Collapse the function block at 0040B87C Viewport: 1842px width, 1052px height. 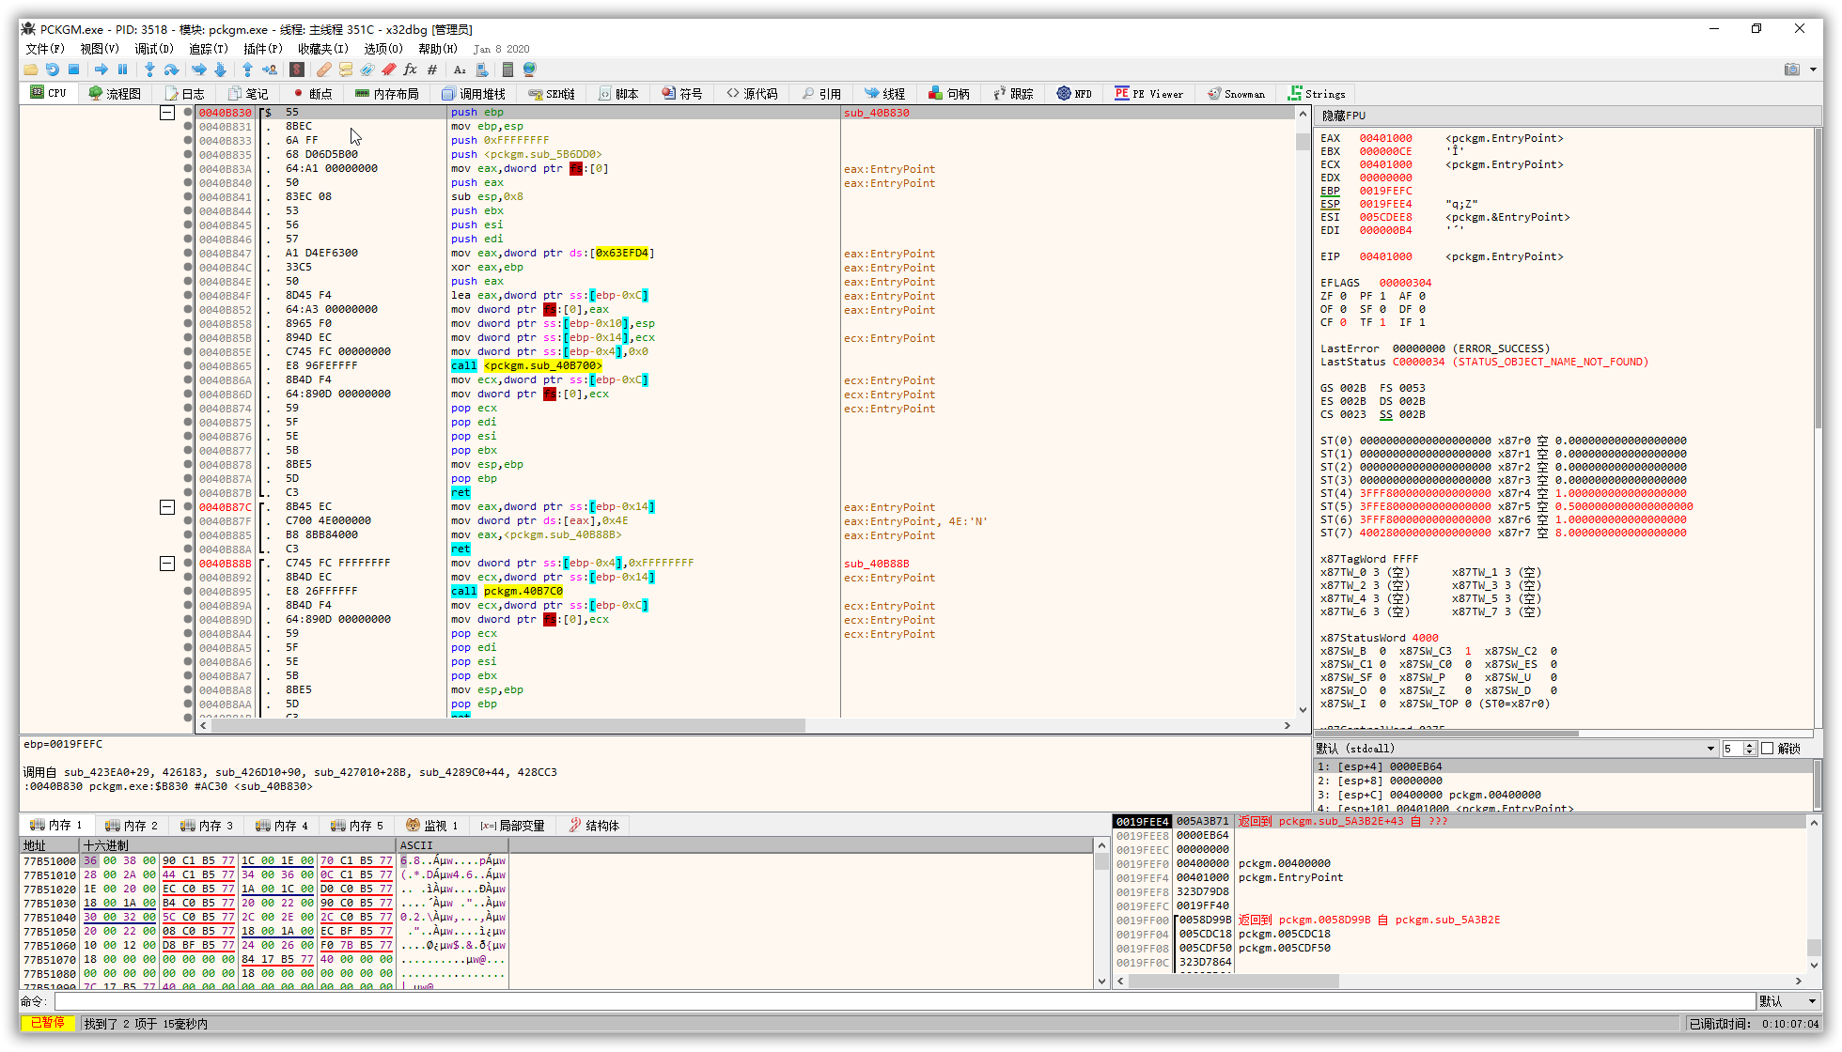tap(167, 507)
